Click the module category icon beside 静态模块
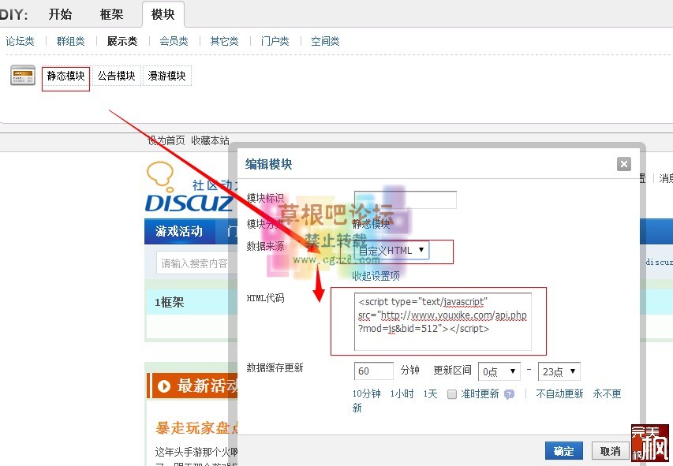The image size is (673, 466). click(23, 76)
